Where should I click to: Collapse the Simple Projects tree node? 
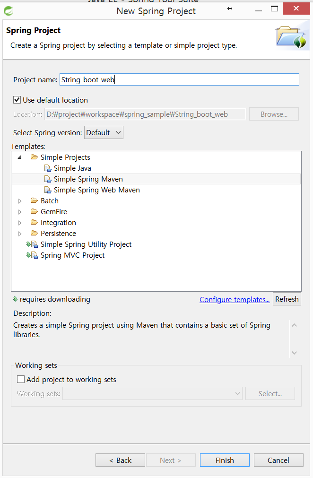(20, 157)
